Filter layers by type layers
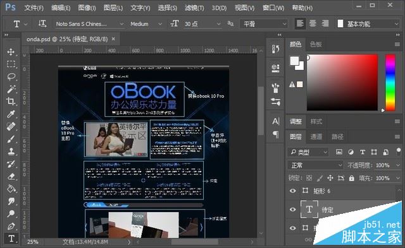Screen dimensions: 405x248 point(363,152)
